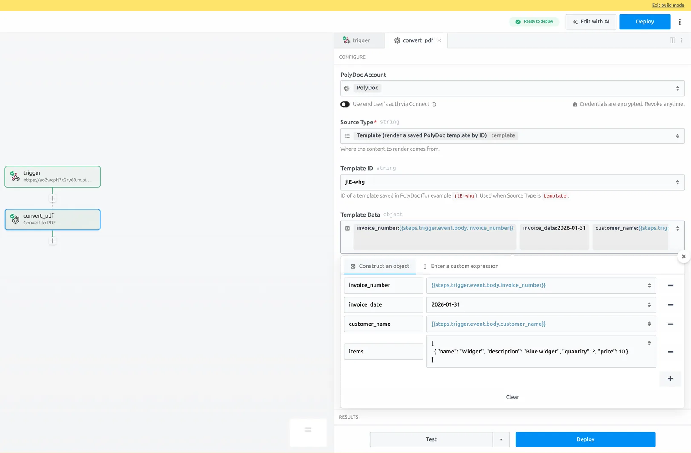This screenshot has width=691, height=453.
Task: Remove the items row
Action: [x=670, y=352]
